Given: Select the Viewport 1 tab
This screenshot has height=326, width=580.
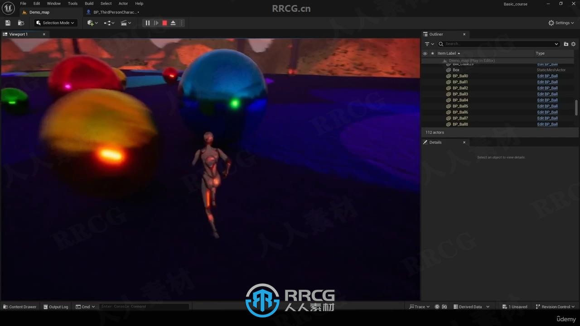Looking at the screenshot, I should [18, 34].
